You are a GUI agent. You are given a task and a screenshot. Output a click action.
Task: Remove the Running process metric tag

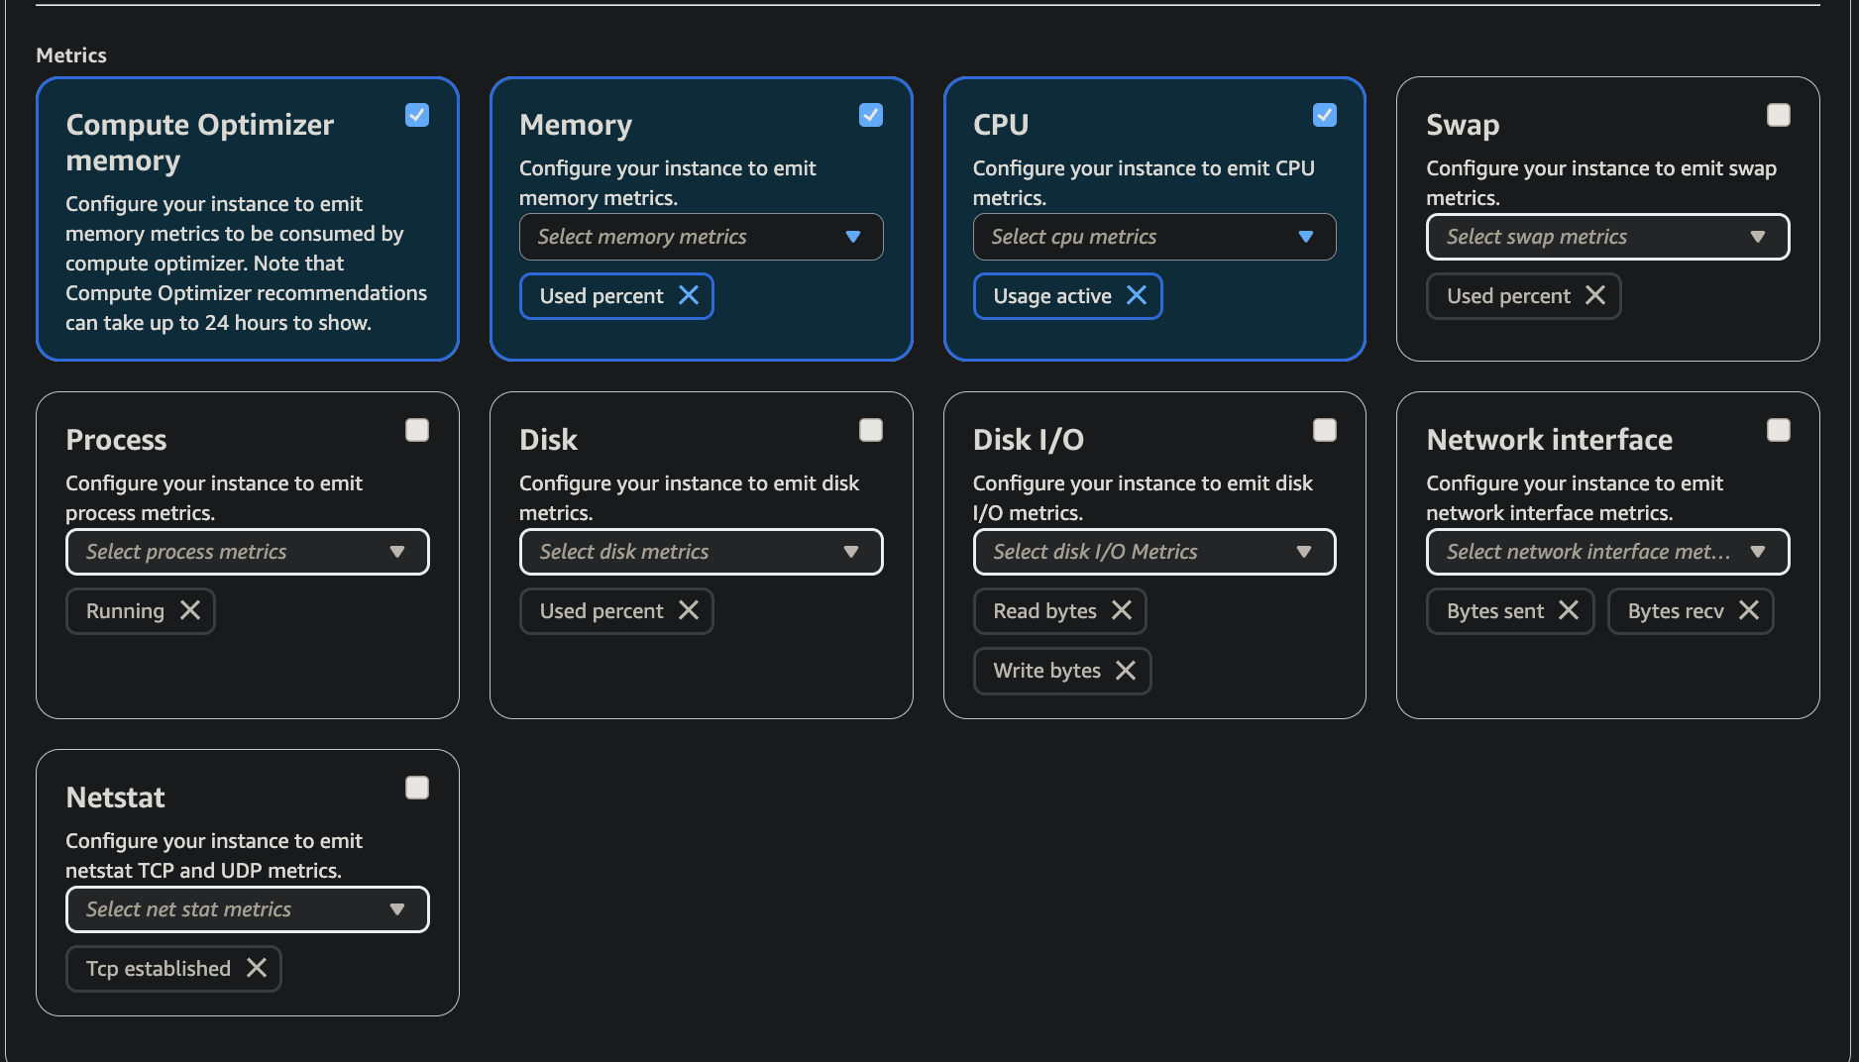pos(190,610)
